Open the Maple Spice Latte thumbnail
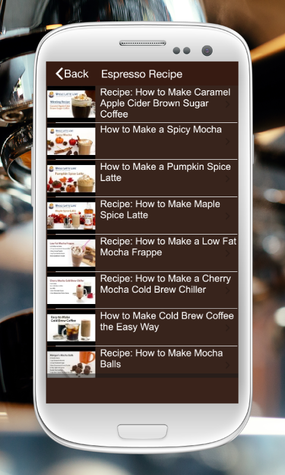Viewport: 285px width, 475px height. coord(71,216)
